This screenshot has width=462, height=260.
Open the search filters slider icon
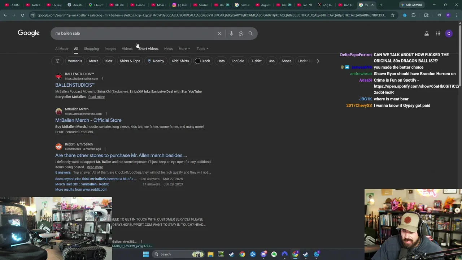57,61
